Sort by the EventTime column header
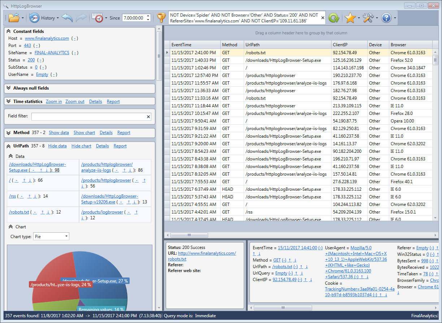 (182, 45)
